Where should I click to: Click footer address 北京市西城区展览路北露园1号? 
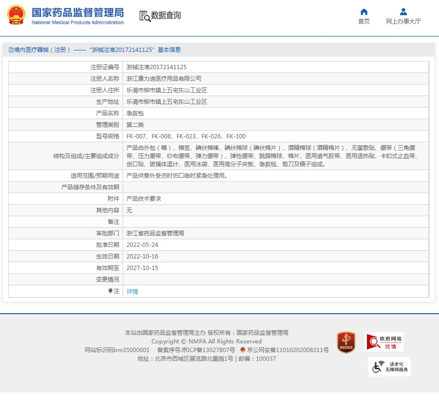[194, 358]
